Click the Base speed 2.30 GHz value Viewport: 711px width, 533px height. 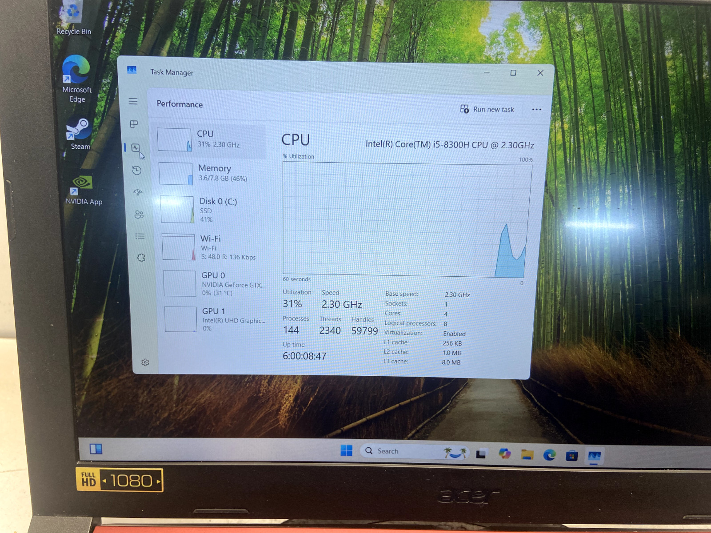click(x=457, y=295)
